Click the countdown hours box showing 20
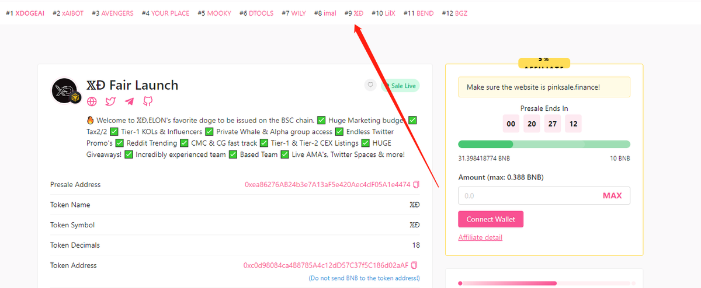This screenshot has height=288, width=701. [532, 124]
